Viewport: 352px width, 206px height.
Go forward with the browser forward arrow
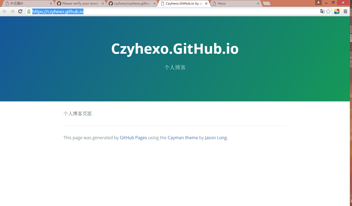click(12, 12)
